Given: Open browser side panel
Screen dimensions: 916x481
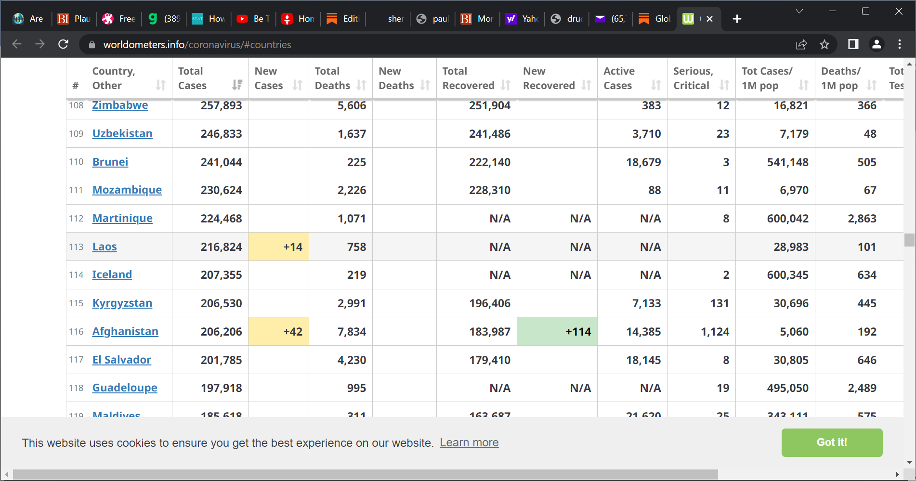Looking at the screenshot, I should click(x=853, y=44).
